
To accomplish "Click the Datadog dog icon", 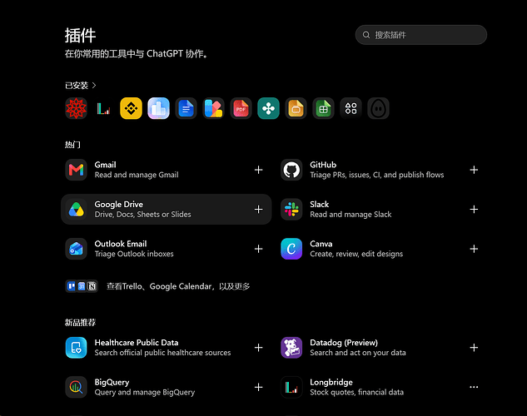I will pyautogui.click(x=291, y=348).
